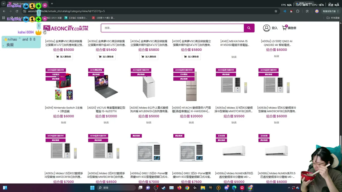Click the account login user icon
342x192 pixels.
coord(266,28)
